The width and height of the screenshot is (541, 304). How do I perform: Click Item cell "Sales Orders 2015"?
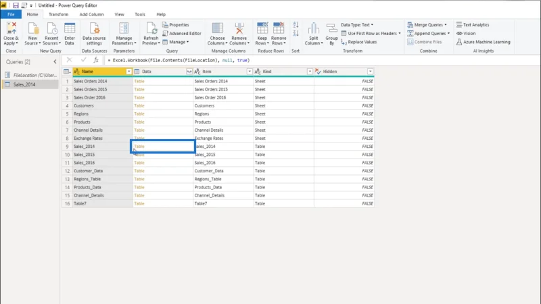coord(223,89)
